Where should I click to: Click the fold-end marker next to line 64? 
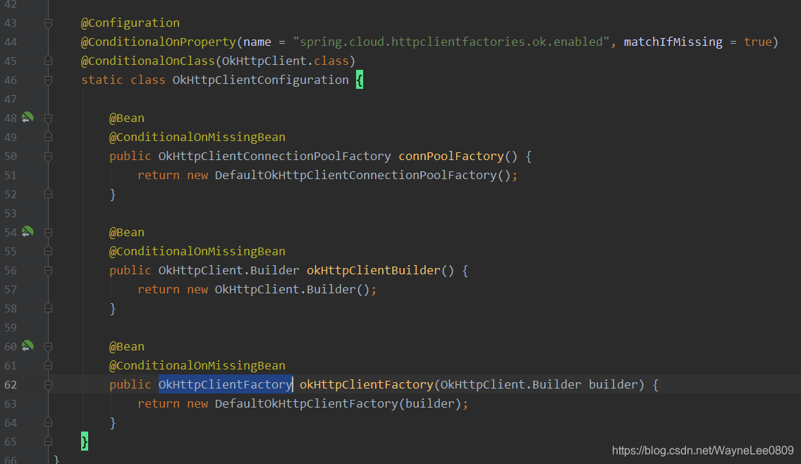[x=48, y=422]
